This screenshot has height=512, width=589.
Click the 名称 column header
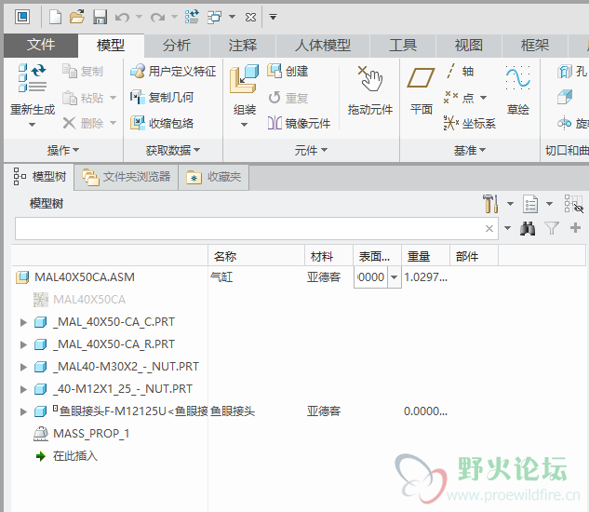click(256, 256)
